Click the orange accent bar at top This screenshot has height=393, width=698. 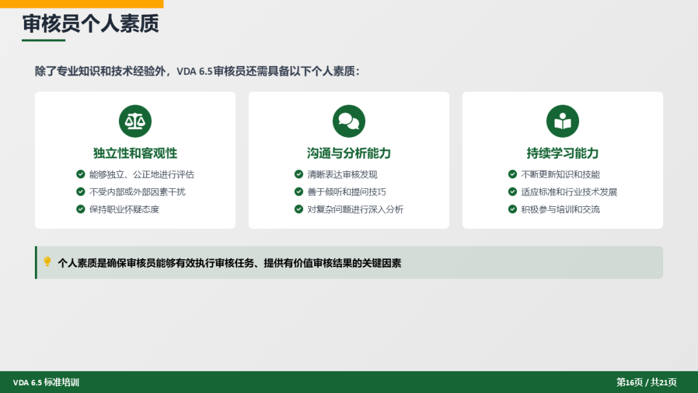[x=81, y=4]
